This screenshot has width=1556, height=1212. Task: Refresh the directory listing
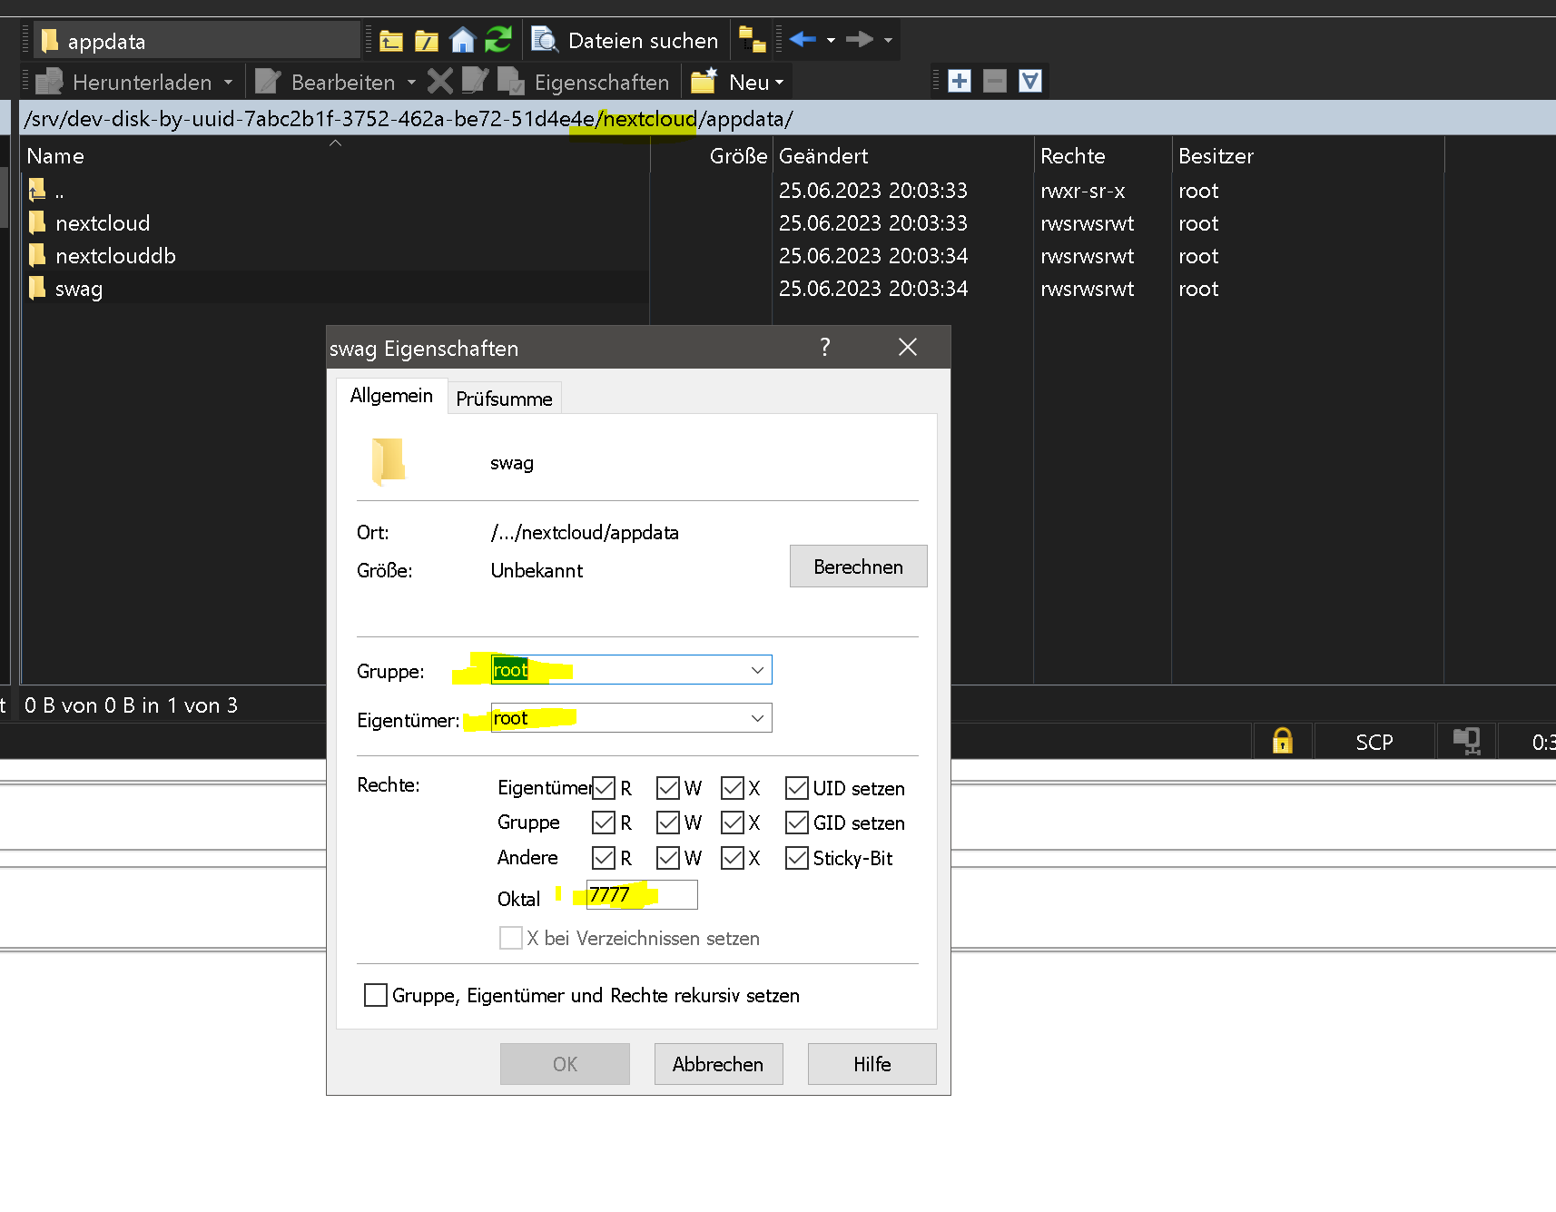click(498, 41)
